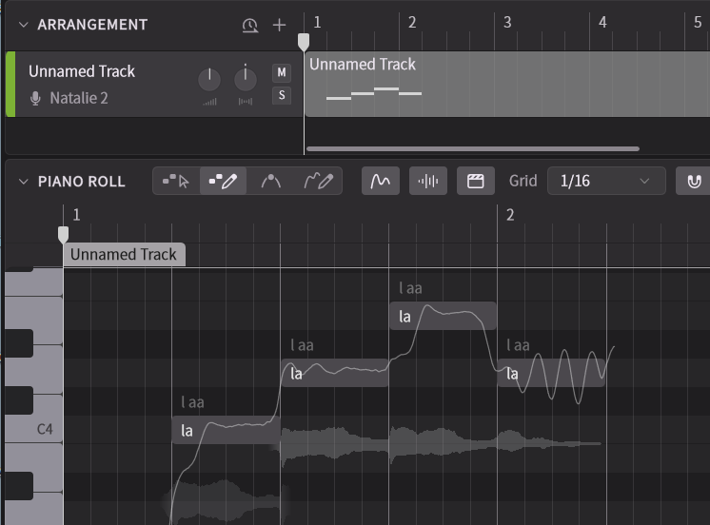This screenshot has height=525, width=710.
Task: Toggle pitch curve display button
Action: coord(381,181)
